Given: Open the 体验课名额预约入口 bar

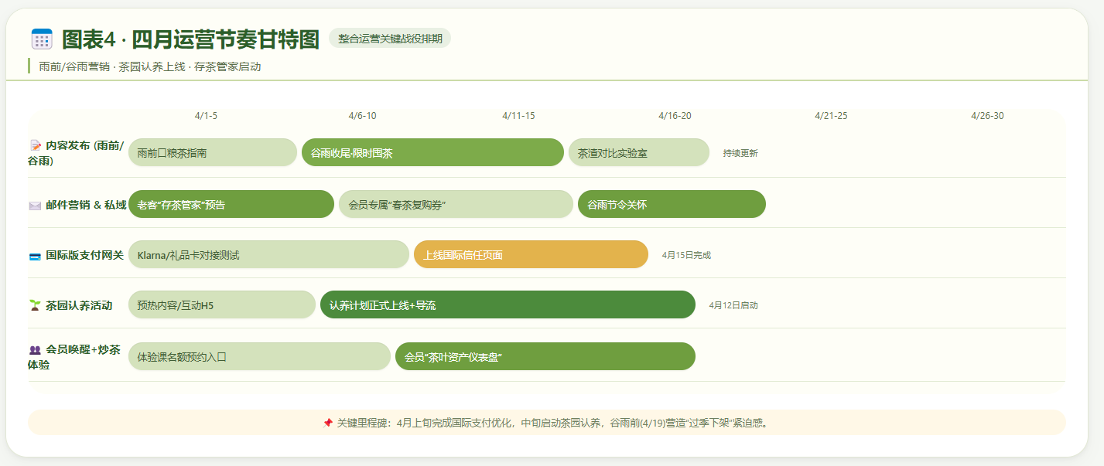Looking at the screenshot, I should tap(259, 357).
